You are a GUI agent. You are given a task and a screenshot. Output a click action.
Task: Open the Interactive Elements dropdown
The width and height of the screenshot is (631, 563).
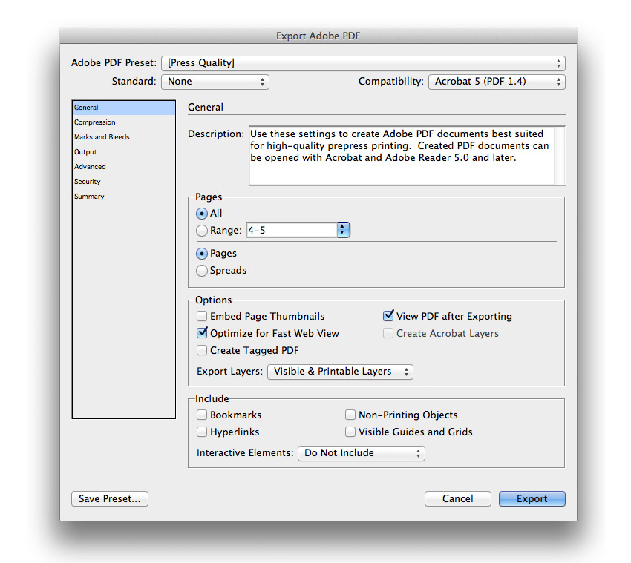tap(361, 453)
